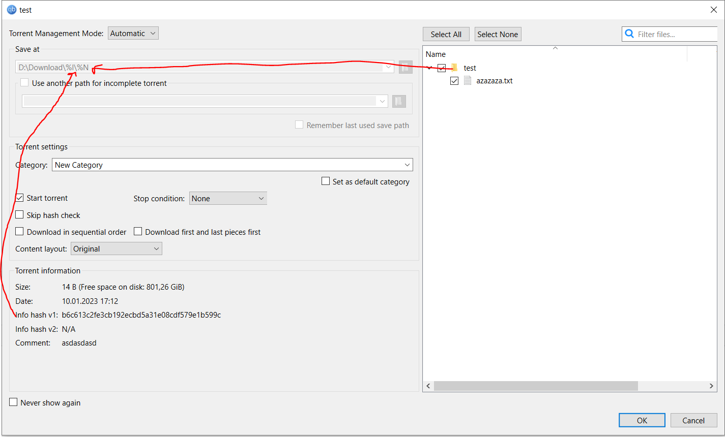The width and height of the screenshot is (725, 437).
Task: Enable Never show again
Action: tap(13, 402)
